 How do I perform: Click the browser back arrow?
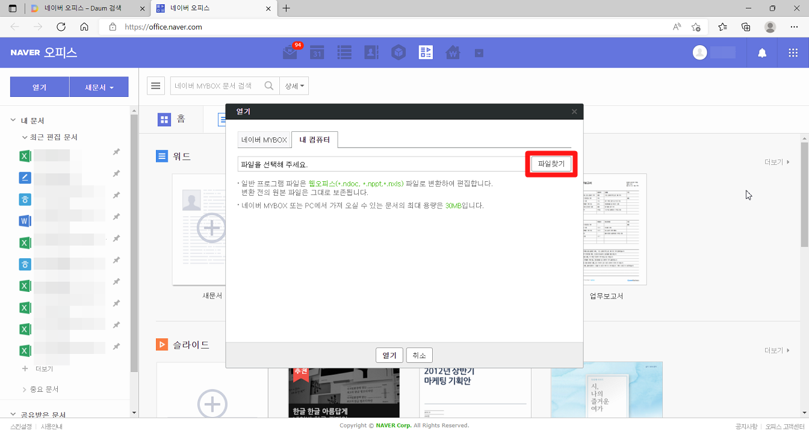[15, 27]
